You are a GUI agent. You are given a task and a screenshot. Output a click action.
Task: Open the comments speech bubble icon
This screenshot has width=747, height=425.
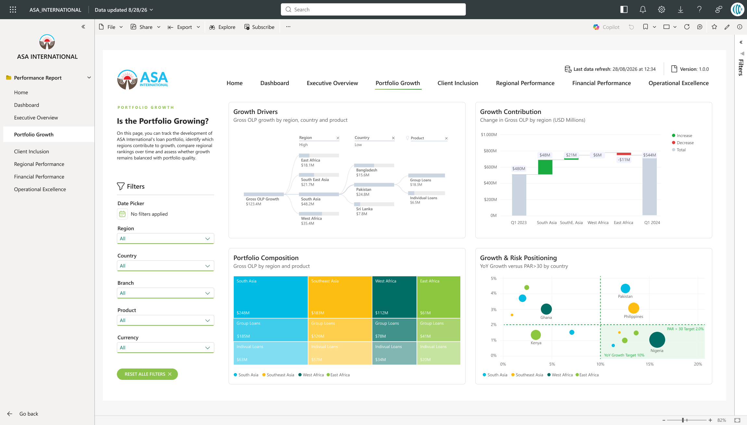click(x=700, y=27)
